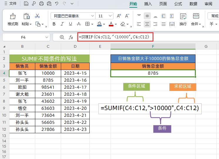219x159 pixels.
Task: Open the 常规 number format box
Action: (x=213, y=16)
